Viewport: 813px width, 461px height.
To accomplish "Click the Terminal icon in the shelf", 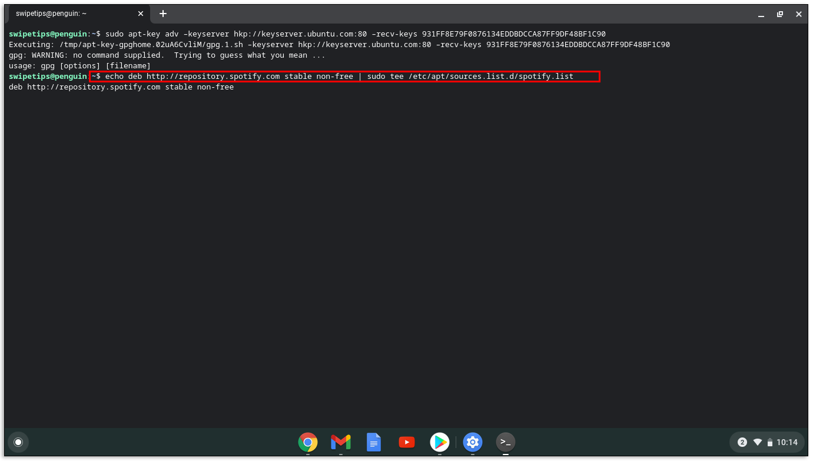I will (506, 442).
